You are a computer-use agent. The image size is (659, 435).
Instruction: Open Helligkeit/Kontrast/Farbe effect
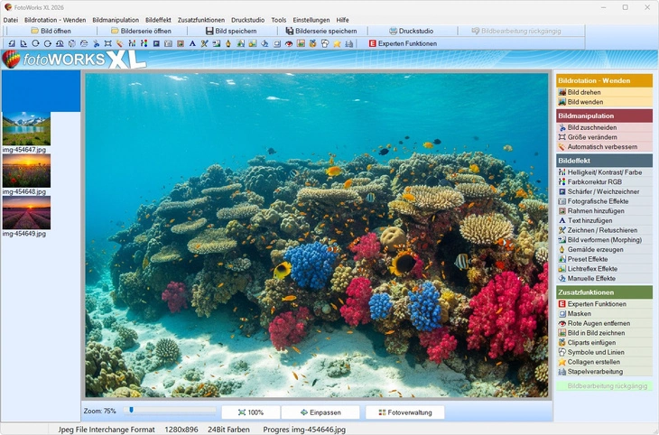603,171
